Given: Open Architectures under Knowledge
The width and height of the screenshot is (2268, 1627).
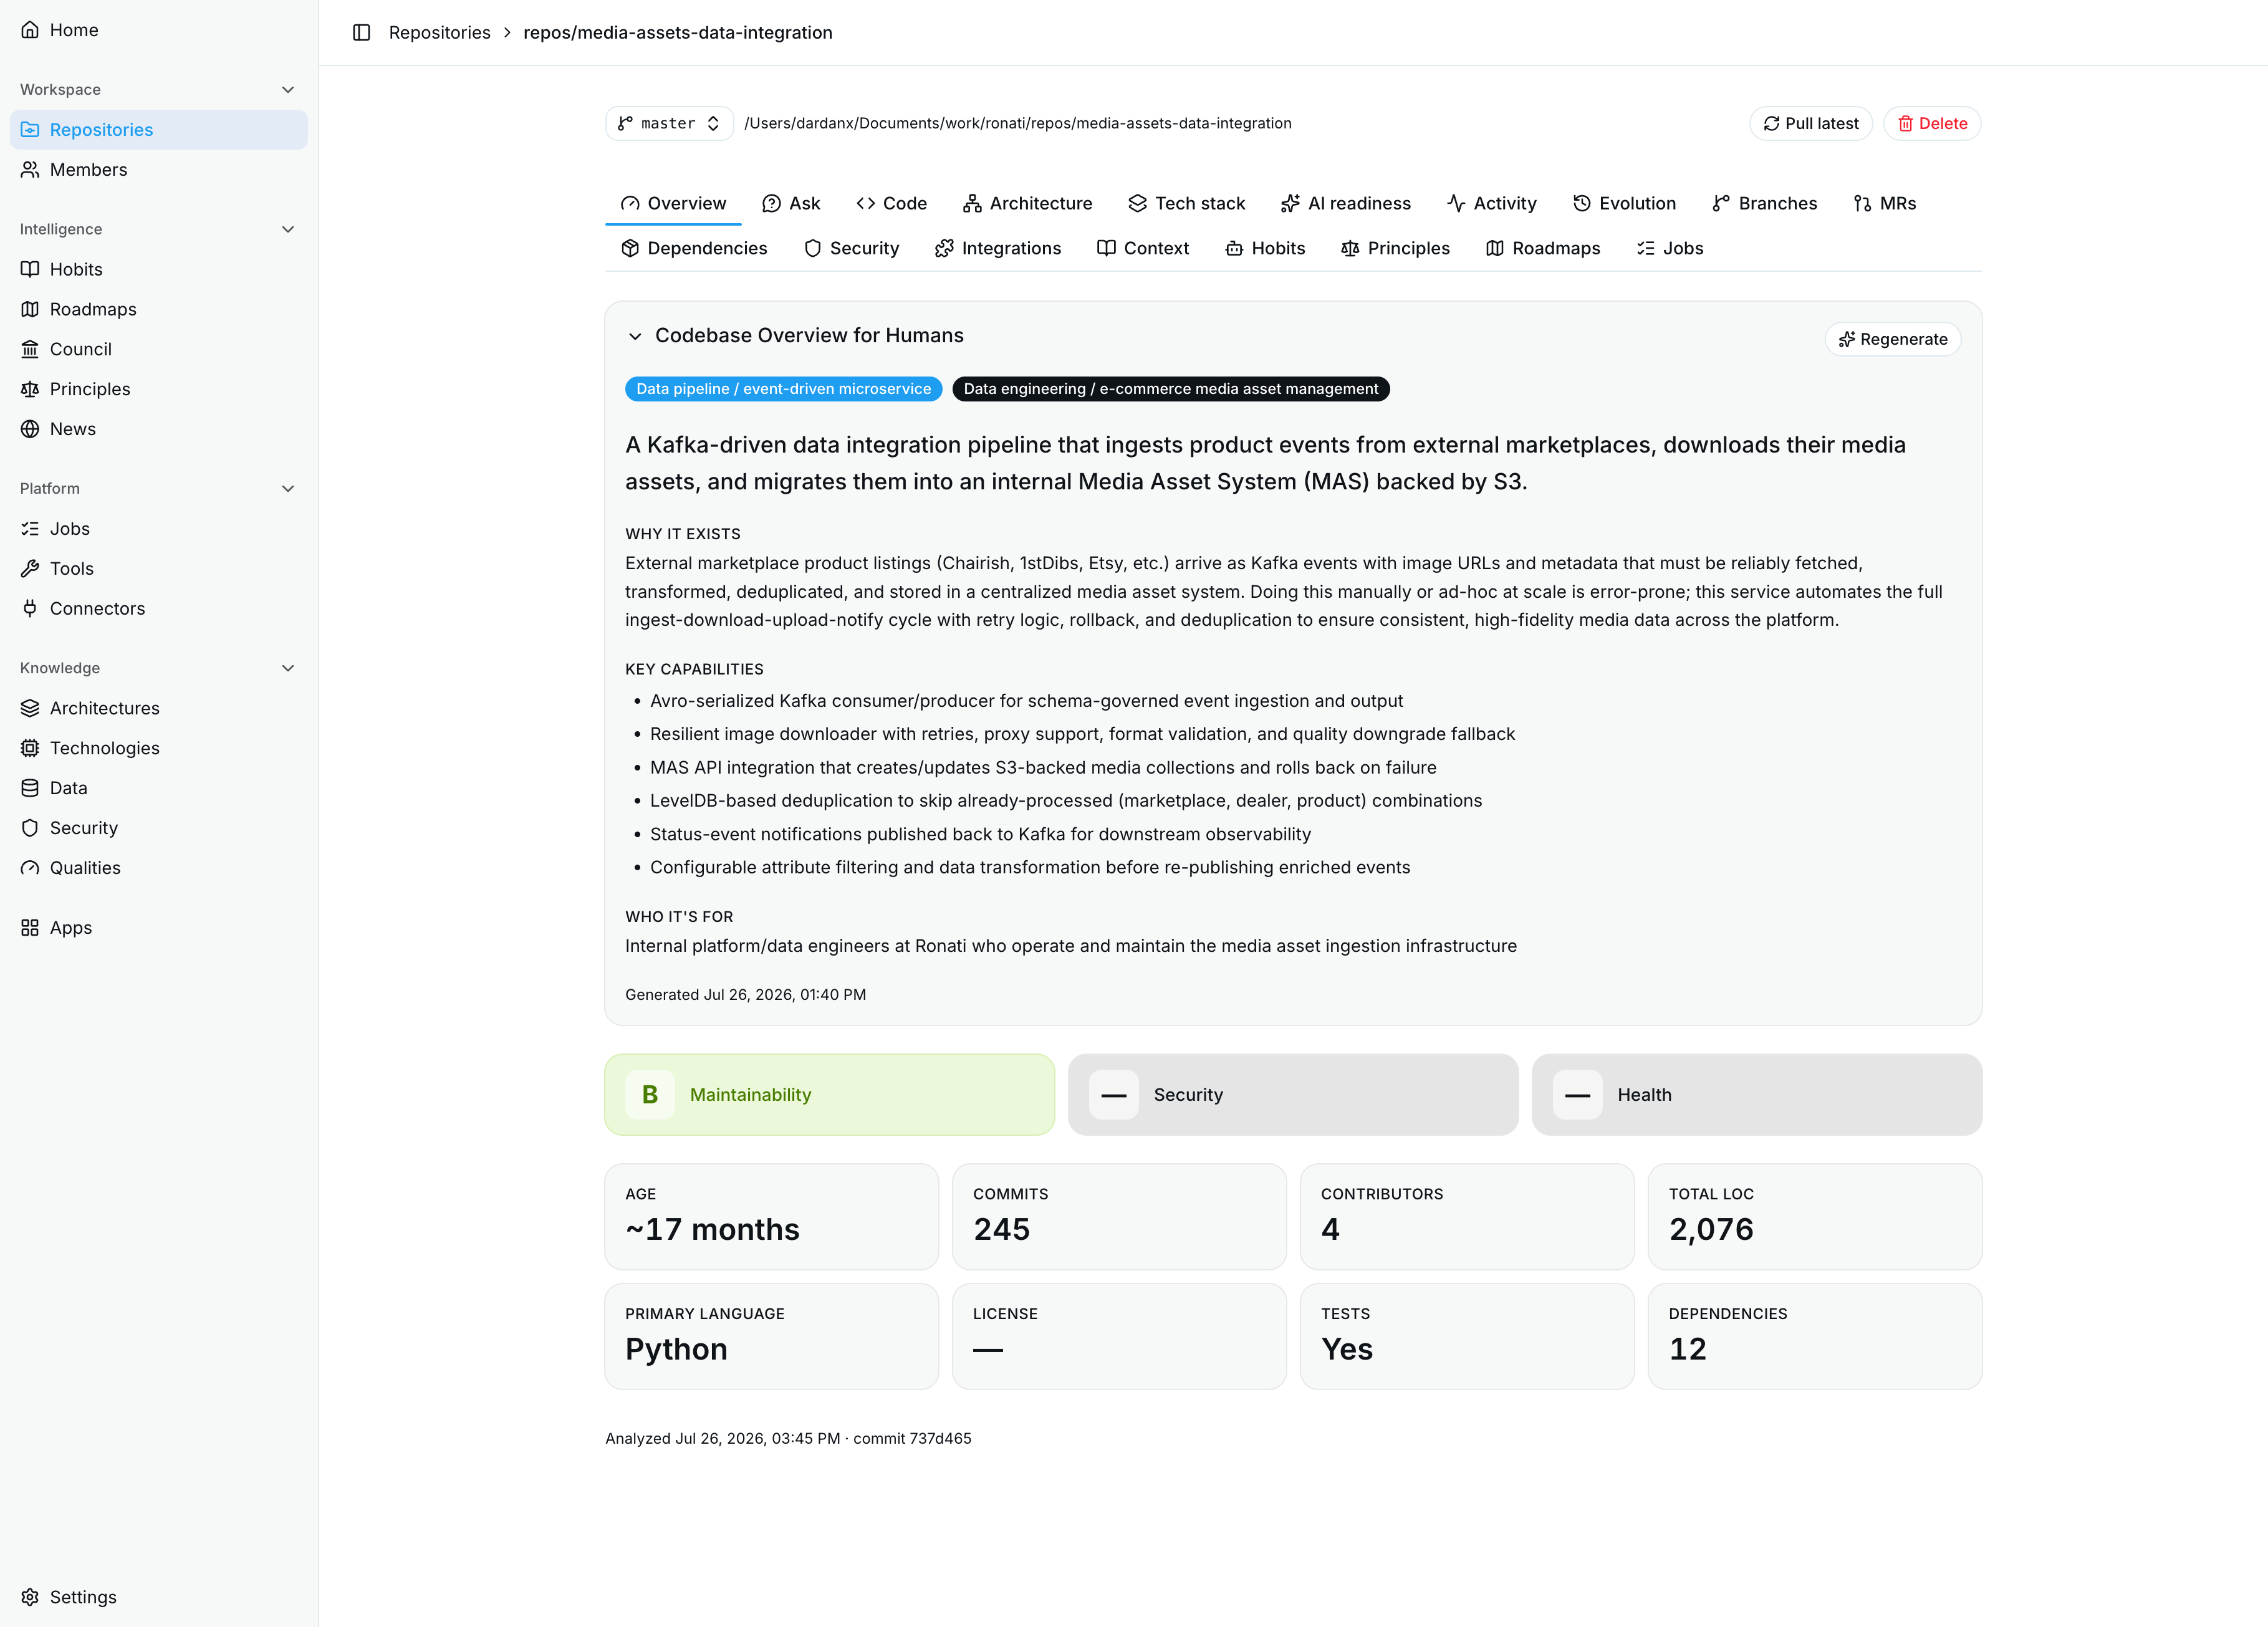Looking at the screenshot, I should click(x=159, y=708).
